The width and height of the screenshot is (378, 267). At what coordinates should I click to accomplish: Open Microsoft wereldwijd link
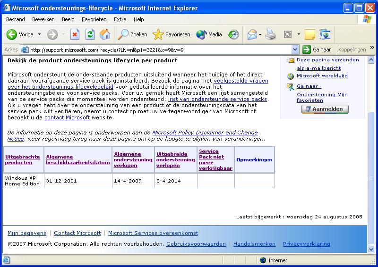322,75
